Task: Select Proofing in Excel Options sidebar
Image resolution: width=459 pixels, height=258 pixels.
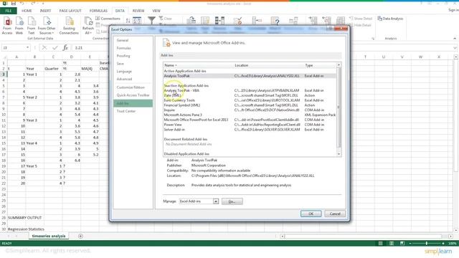Action: 133,56
